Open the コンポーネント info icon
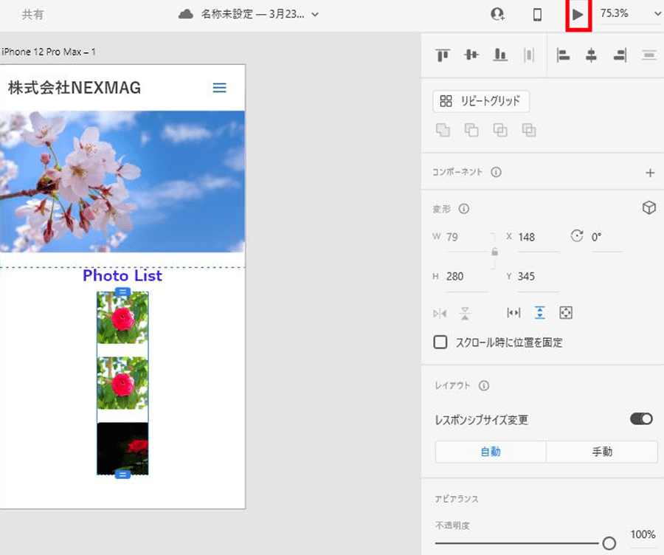 click(x=497, y=172)
